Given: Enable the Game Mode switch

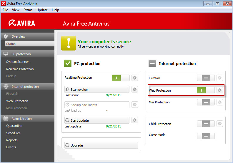Looking at the screenshot, I should coord(206,136).
